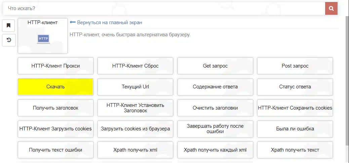Select the 'Текущий Url' action

point(135,87)
